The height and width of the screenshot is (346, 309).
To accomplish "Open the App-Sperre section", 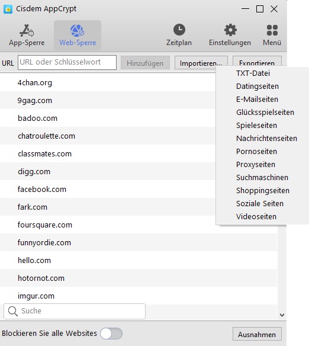I will point(27,36).
